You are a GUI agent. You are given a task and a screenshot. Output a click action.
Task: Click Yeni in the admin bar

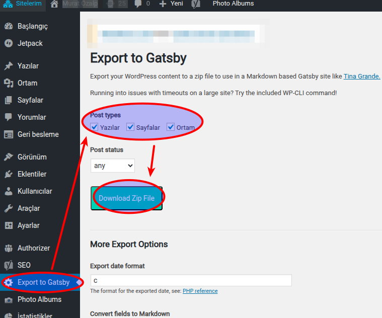[x=177, y=4]
